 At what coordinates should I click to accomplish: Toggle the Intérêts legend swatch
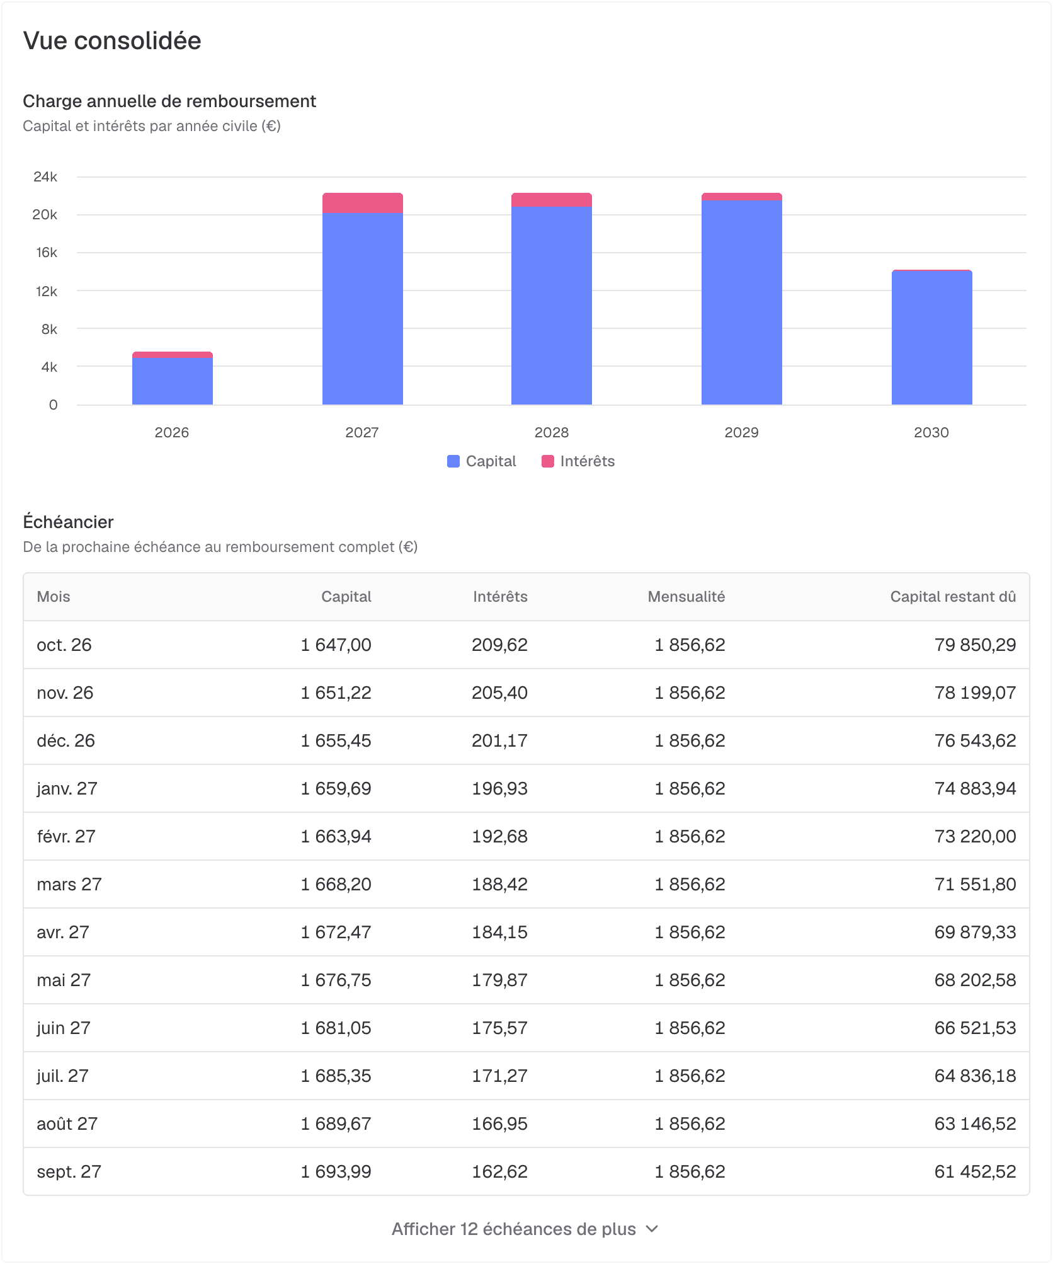548,461
